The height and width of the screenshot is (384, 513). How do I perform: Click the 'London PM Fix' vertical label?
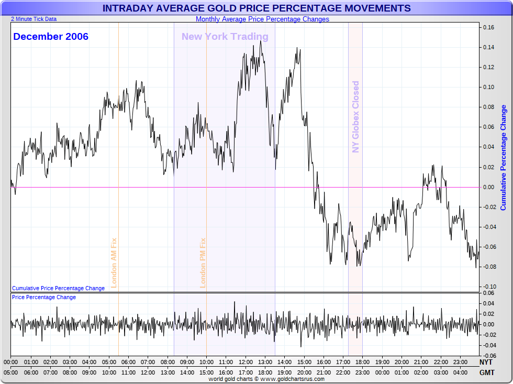pyautogui.click(x=203, y=263)
